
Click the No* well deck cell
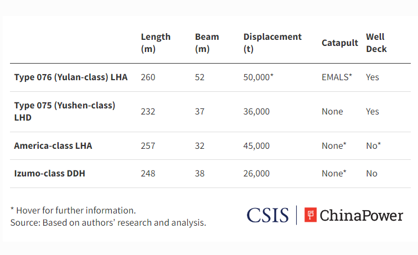coord(374,145)
